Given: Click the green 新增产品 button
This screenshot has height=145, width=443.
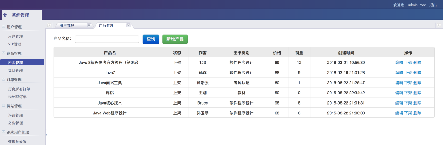Looking at the screenshot, I should pyautogui.click(x=175, y=39).
